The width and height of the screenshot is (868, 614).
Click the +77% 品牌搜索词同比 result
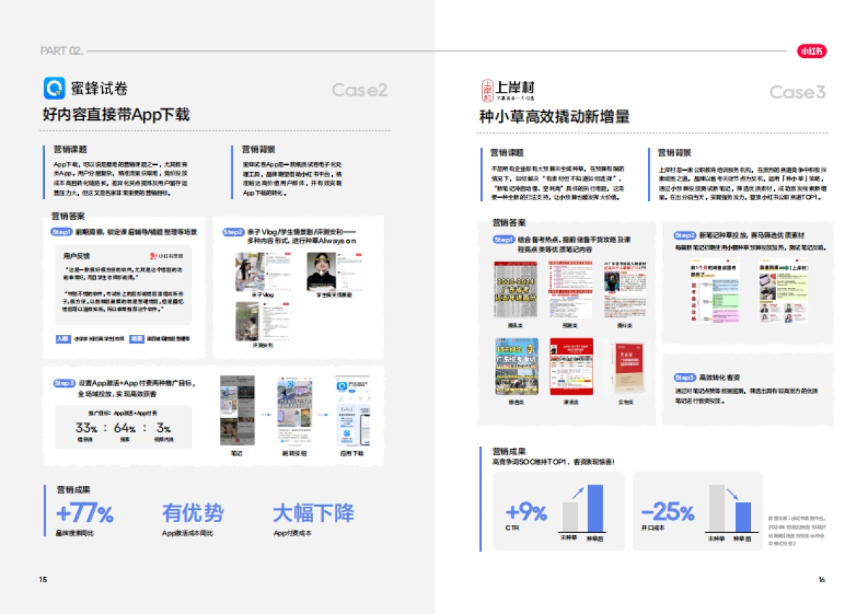[x=86, y=513]
